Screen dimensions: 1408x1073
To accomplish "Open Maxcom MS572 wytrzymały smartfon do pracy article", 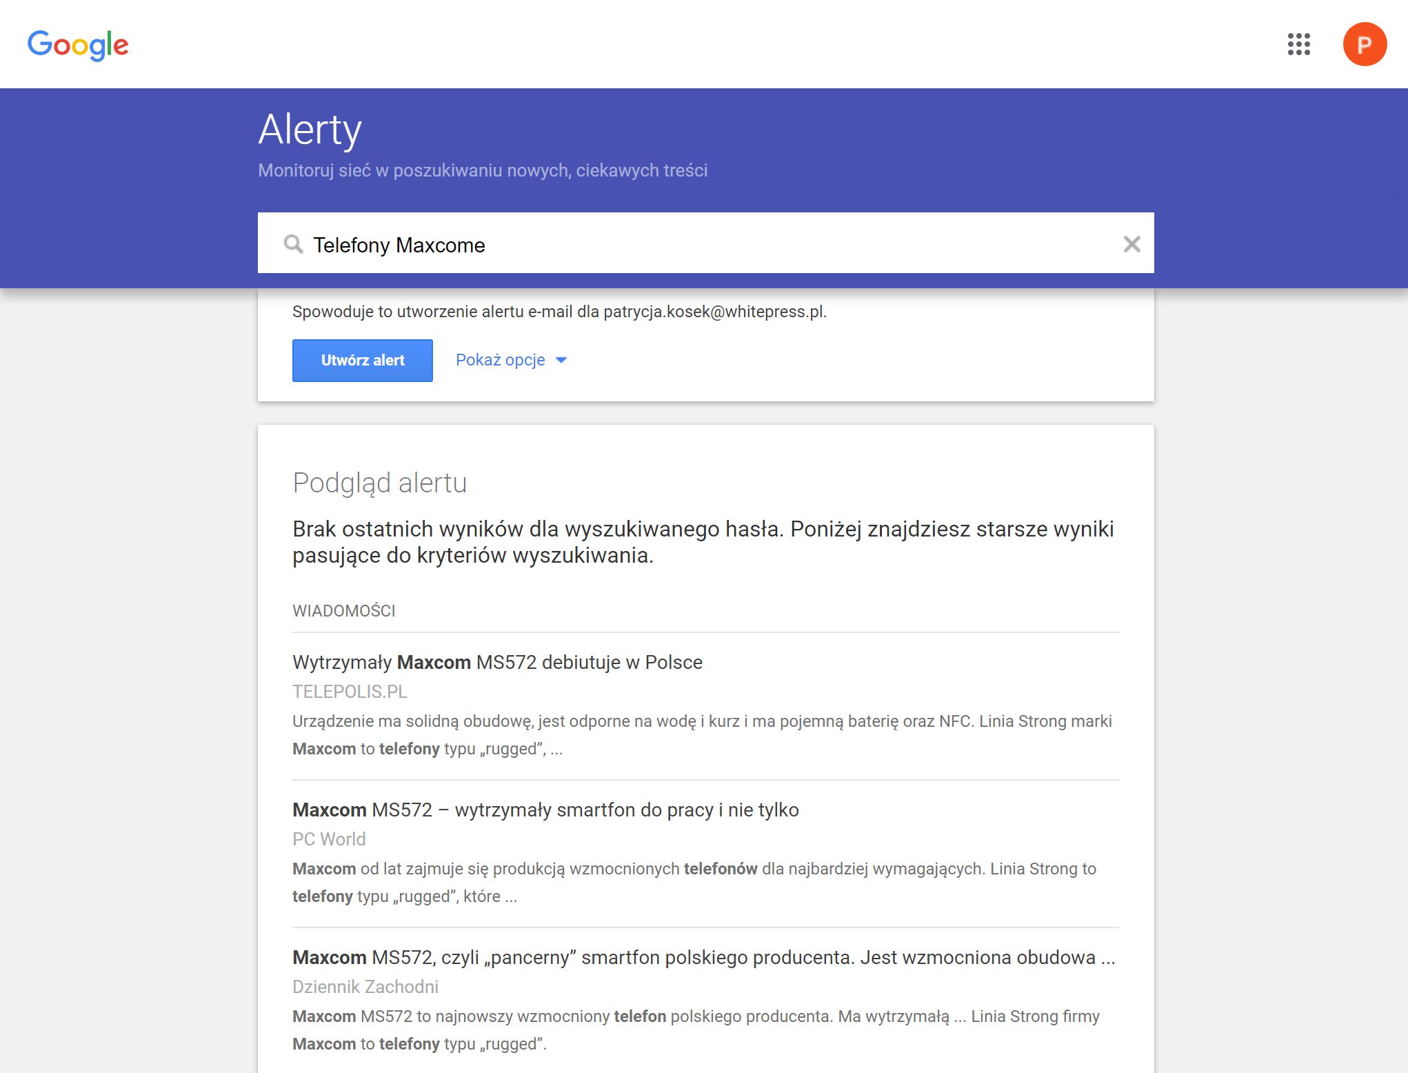I will pyautogui.click(x=545, y=810).
